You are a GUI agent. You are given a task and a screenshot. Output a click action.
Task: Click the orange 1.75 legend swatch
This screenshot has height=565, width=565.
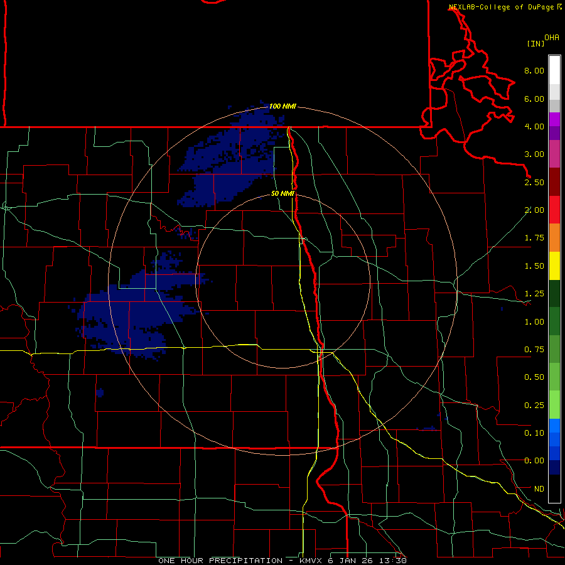point(554,238)
